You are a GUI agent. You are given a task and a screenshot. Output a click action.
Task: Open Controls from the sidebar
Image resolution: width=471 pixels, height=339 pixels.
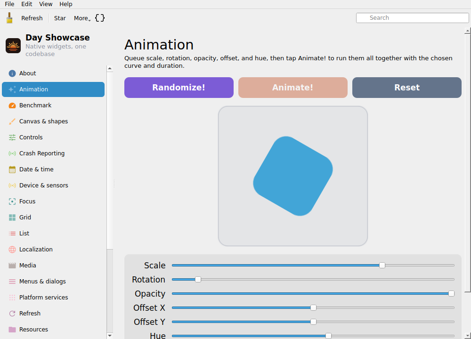[x=53, y=137]
